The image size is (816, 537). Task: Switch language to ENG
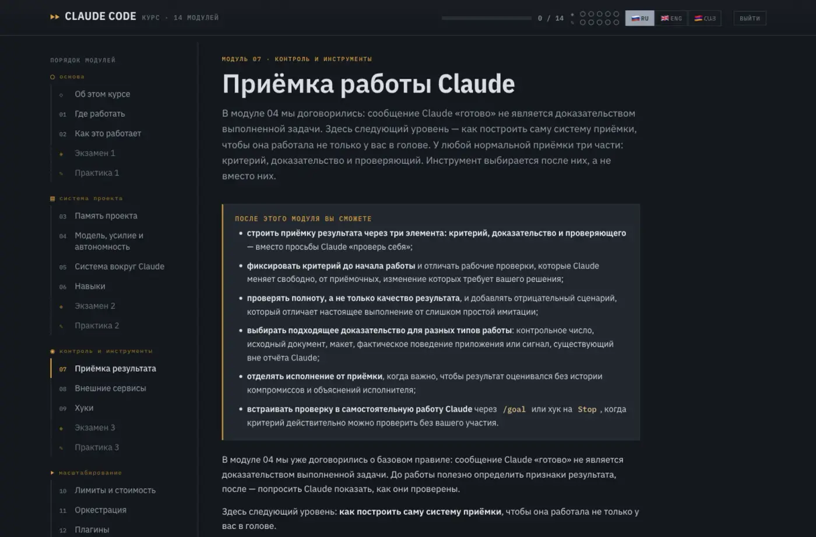tap(671, 18)
